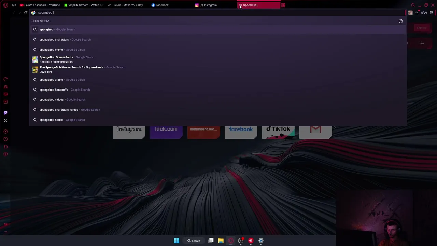Open the Windows Start menu

pyautogui.click(x=177, y=241)
